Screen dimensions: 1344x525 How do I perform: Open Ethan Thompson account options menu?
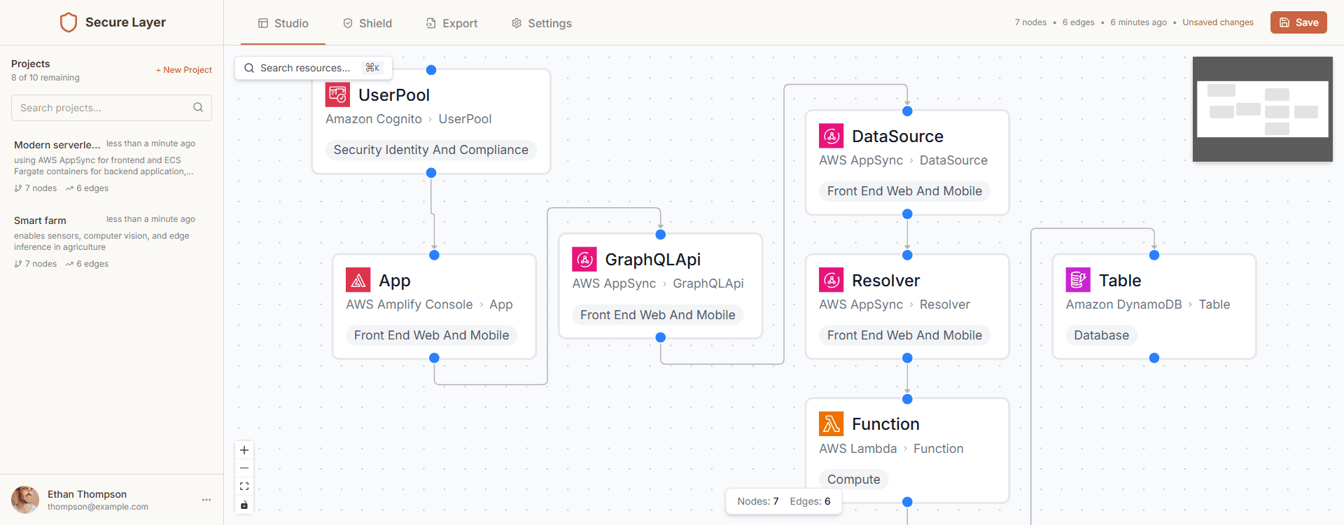(206, 500)
